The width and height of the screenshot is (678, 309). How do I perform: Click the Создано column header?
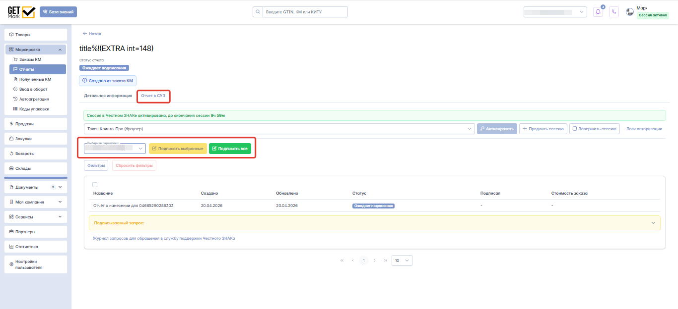click(x=209, y=193)
